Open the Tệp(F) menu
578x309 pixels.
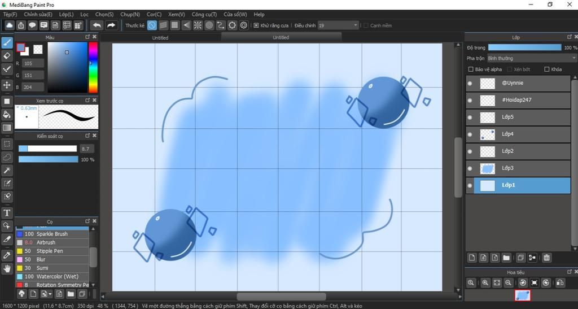10,14
